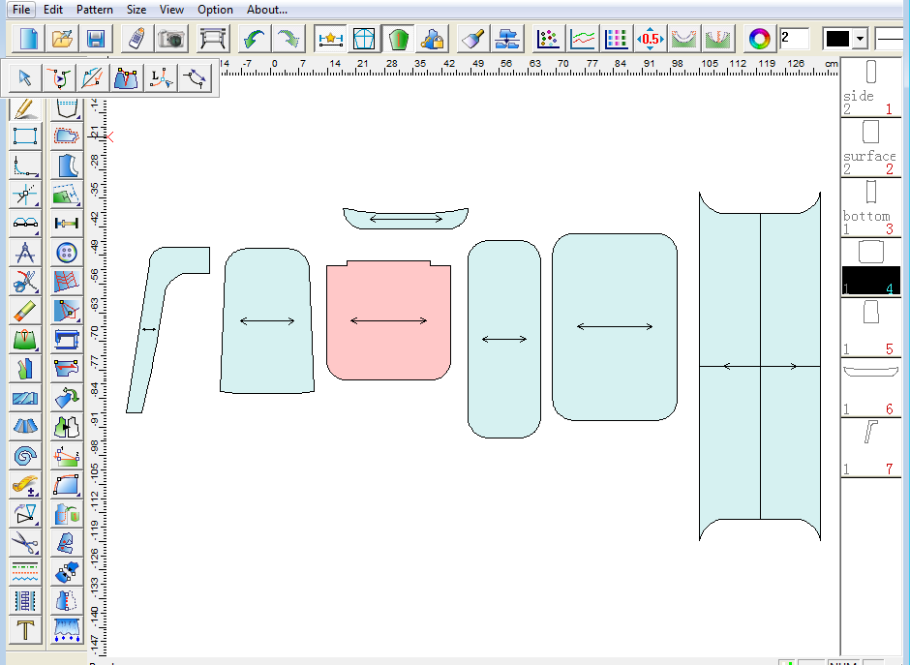
Task: Open the Pattern menu
Action: [95, 10]
